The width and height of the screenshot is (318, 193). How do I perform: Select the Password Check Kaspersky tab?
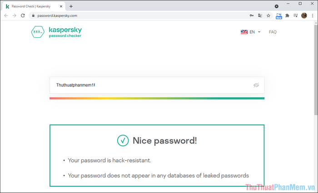pos(32,6)
